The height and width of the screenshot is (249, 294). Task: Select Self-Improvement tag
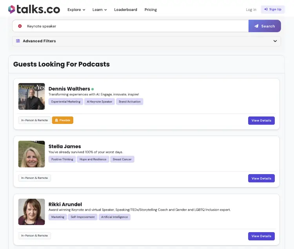click(x=83, y=217)
